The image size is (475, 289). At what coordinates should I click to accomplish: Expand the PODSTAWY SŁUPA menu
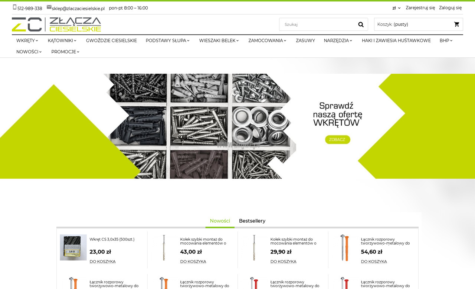pos(167,41)
